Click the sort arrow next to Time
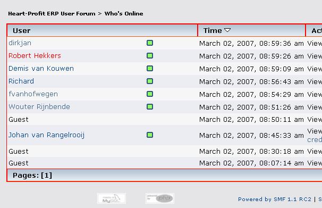The width and height of the screenshot is (322, 208). tap(227, 30)
